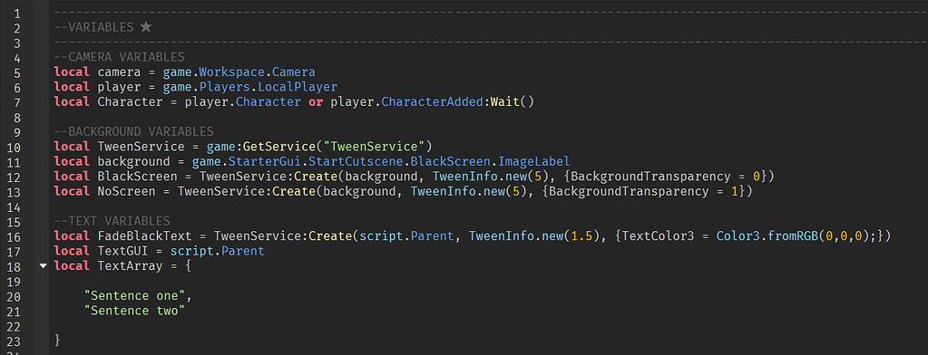Click "LocalPlayer" on line 6

point(298,87)
